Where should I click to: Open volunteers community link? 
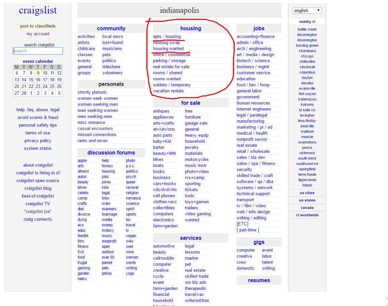[x=112, y=73]
